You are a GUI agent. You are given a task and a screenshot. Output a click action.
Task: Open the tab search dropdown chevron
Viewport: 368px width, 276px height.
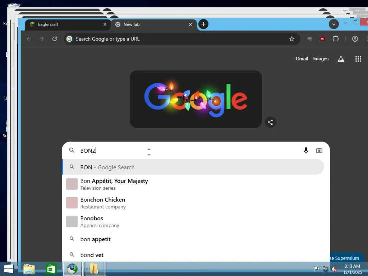(x=333, y=24)
